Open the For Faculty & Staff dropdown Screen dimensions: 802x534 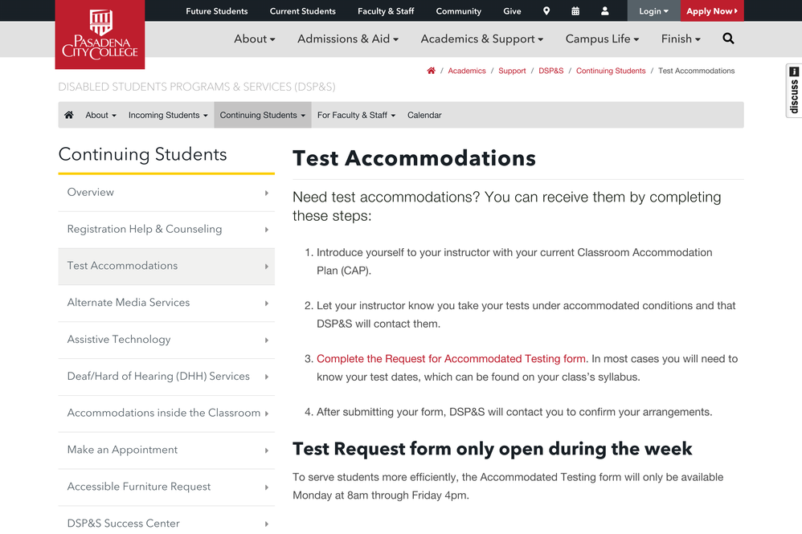point(356,115)
